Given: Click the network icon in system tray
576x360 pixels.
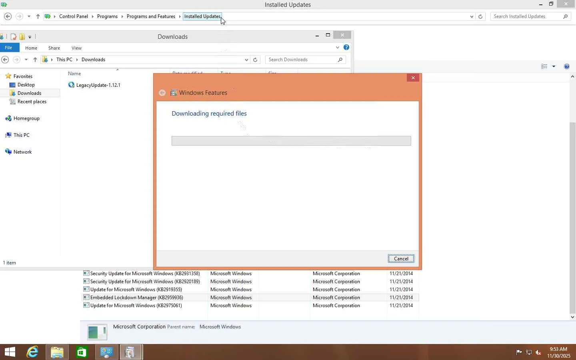Looking at the screenshot, I should pyautogui.click(x=528, y=352).
